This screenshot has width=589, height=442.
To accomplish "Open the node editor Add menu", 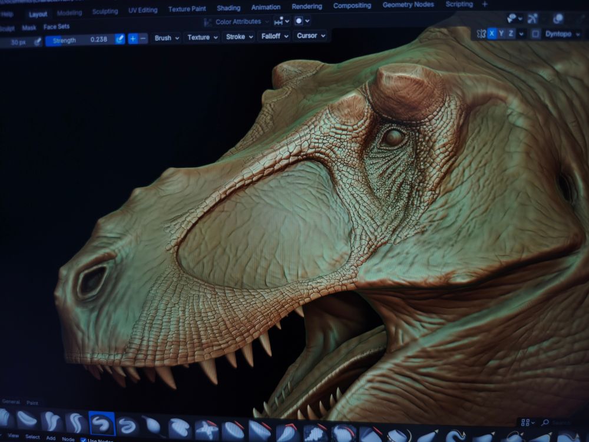I will [x=51, y=438].
